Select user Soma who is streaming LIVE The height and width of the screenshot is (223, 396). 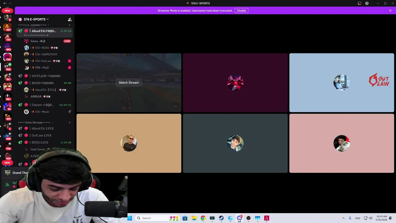[x=48, y=41]
